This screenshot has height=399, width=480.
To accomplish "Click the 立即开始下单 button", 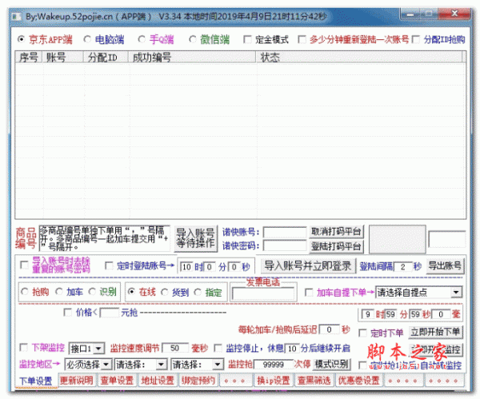I will [x=435, y=333].
